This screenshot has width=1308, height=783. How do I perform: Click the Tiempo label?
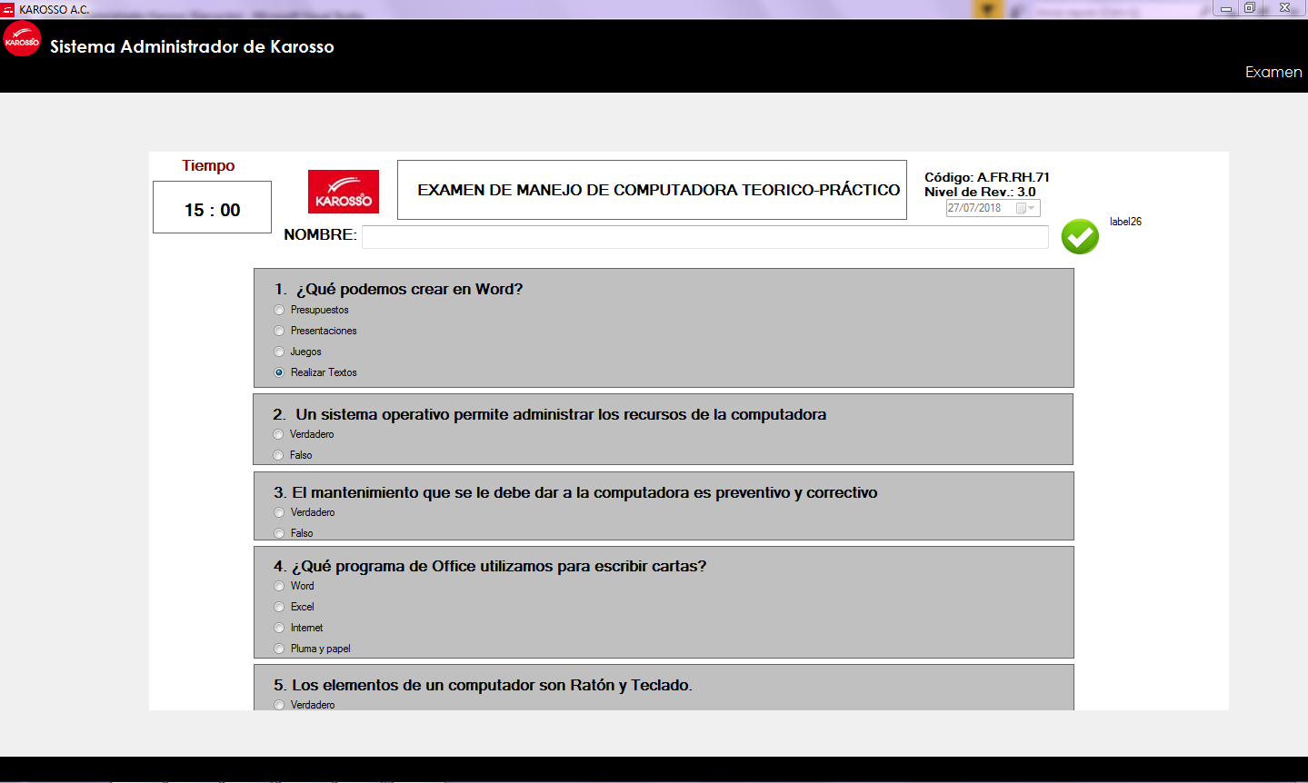[208, 165]
